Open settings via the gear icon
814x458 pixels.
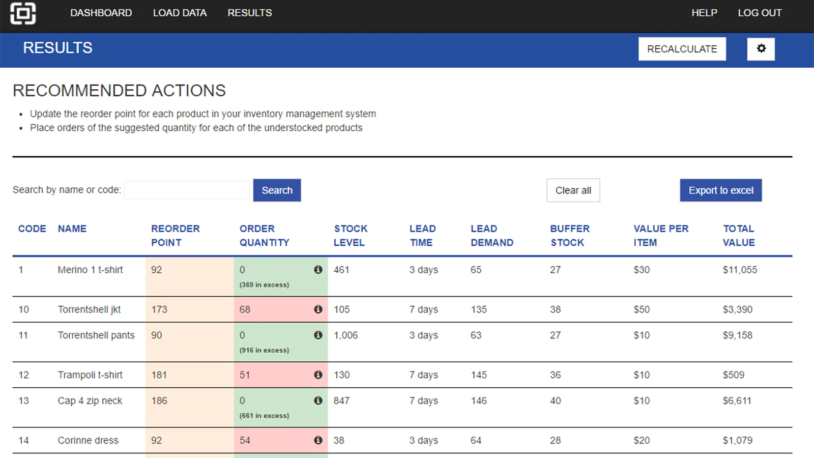(x=761, y=49)
